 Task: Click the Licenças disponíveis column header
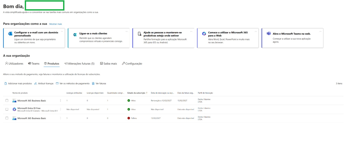point(95,93)
